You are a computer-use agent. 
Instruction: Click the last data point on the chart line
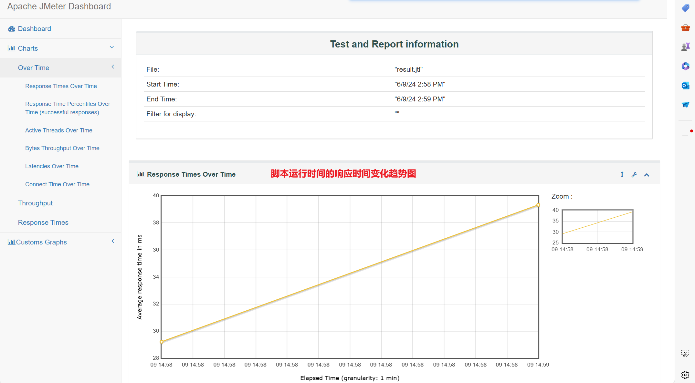pos(538,205)
